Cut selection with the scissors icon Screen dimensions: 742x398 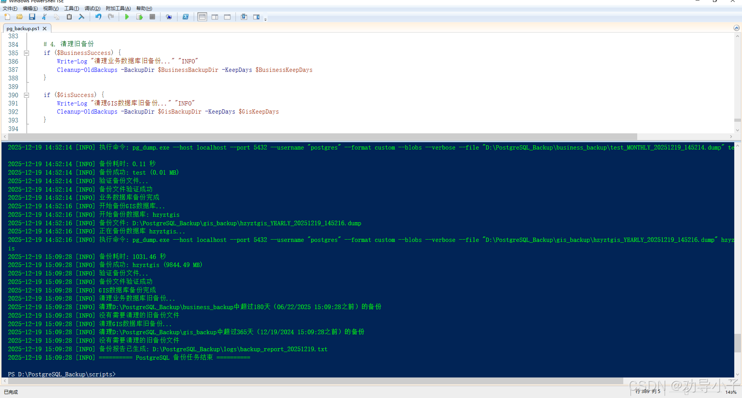44,17
